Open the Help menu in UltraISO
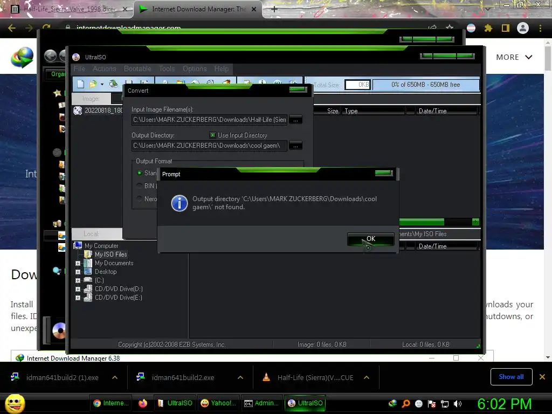Screen dimensions: 552x414 coord(222,68)
